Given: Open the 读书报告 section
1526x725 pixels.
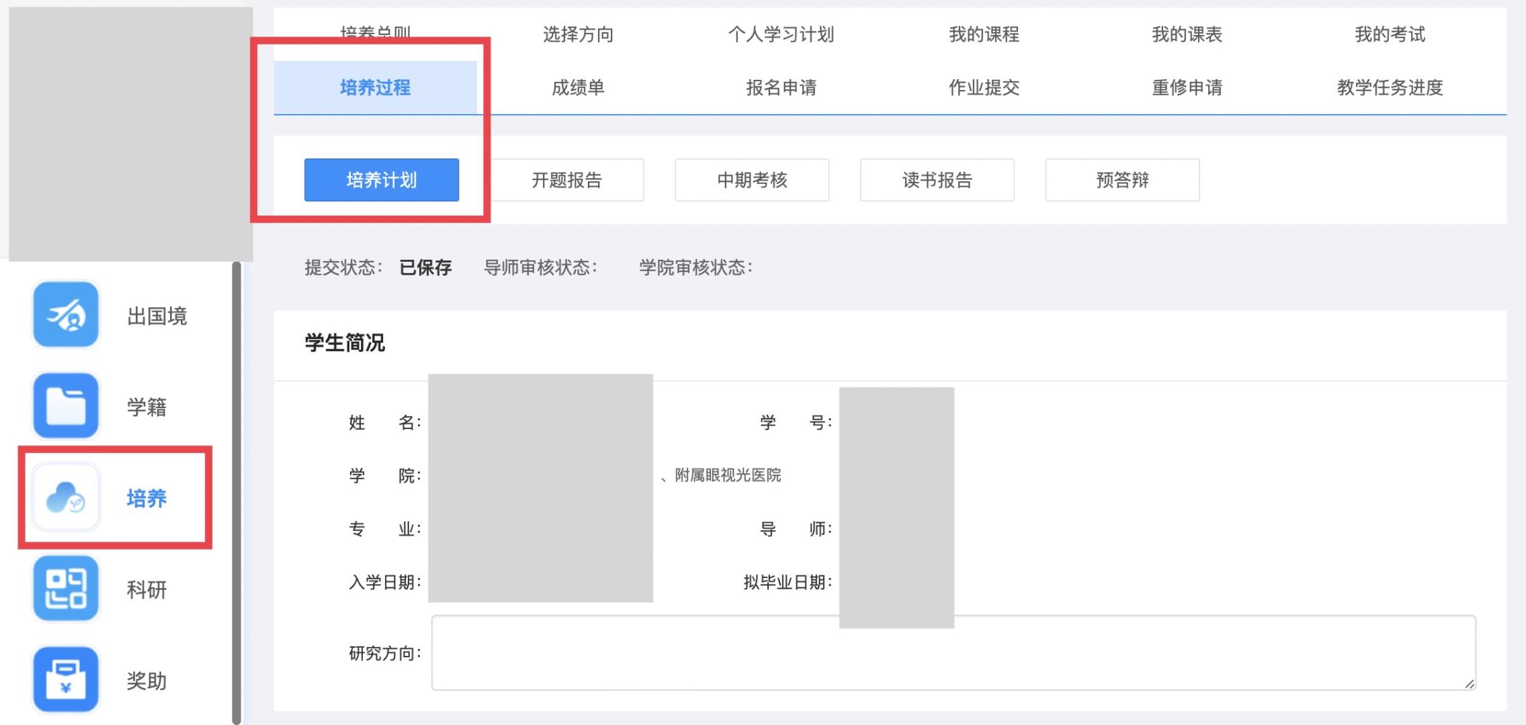Looking at the screenshot, I should [x=937, y=180].
